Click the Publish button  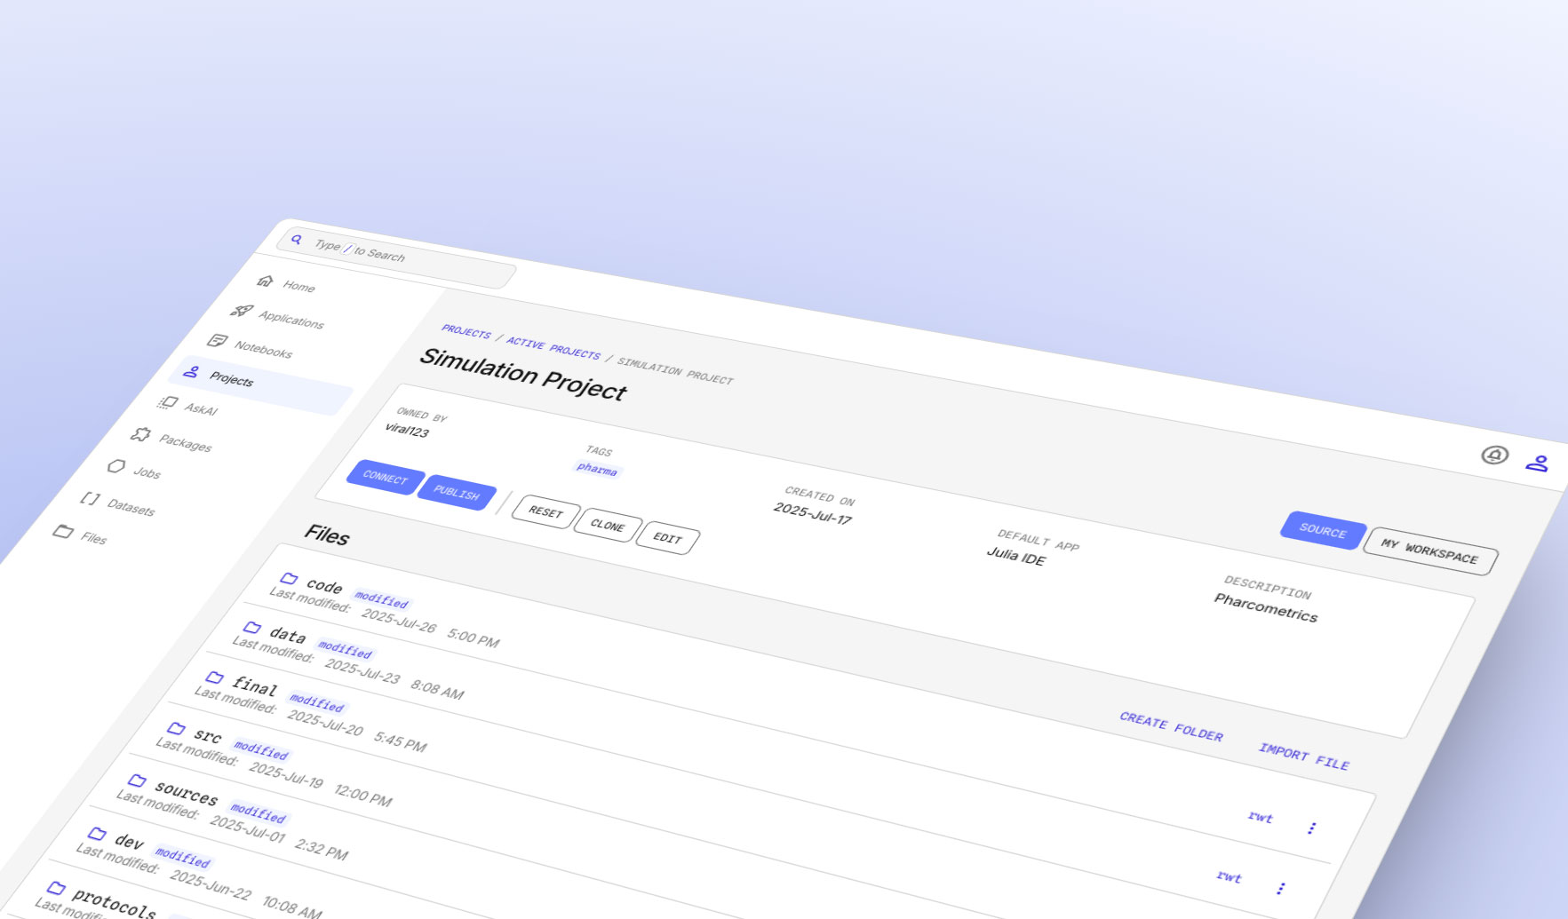[x=456, y=493]
